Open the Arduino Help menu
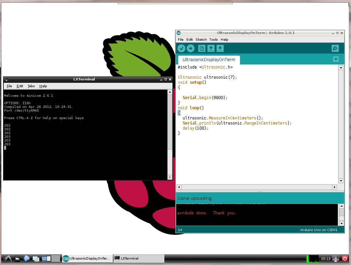351x265 pixels. (224, 40)
